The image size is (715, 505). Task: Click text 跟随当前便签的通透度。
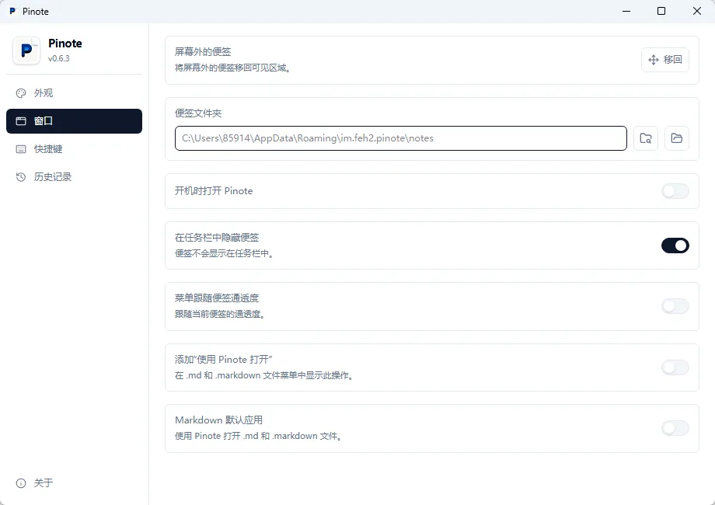click(221, 314)
